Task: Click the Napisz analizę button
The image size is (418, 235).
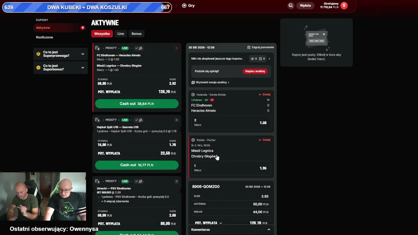Action: (255, 71)
